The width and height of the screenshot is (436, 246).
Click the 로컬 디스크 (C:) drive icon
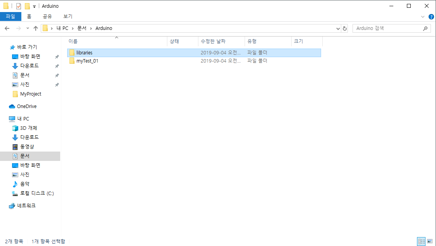(x=15, y=194)
